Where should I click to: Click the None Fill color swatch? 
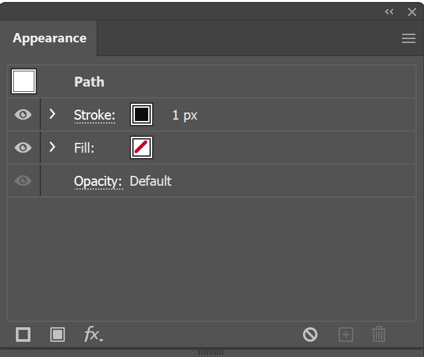142,147
